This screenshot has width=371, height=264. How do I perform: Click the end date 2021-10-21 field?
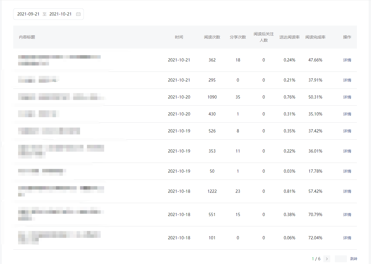(x=61, y=14)
